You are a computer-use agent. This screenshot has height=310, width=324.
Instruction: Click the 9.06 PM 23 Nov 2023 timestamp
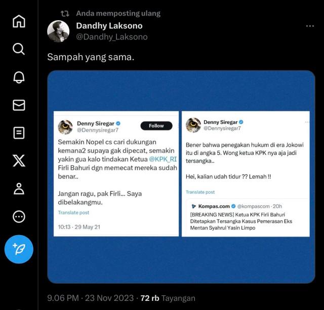click(x=91, y=298)
